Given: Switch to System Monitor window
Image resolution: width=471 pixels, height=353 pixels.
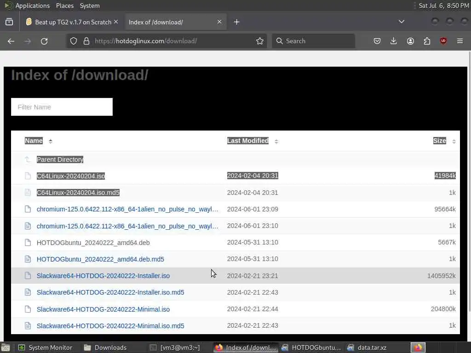Looking at the screenshot, I should tap(45, 347).
